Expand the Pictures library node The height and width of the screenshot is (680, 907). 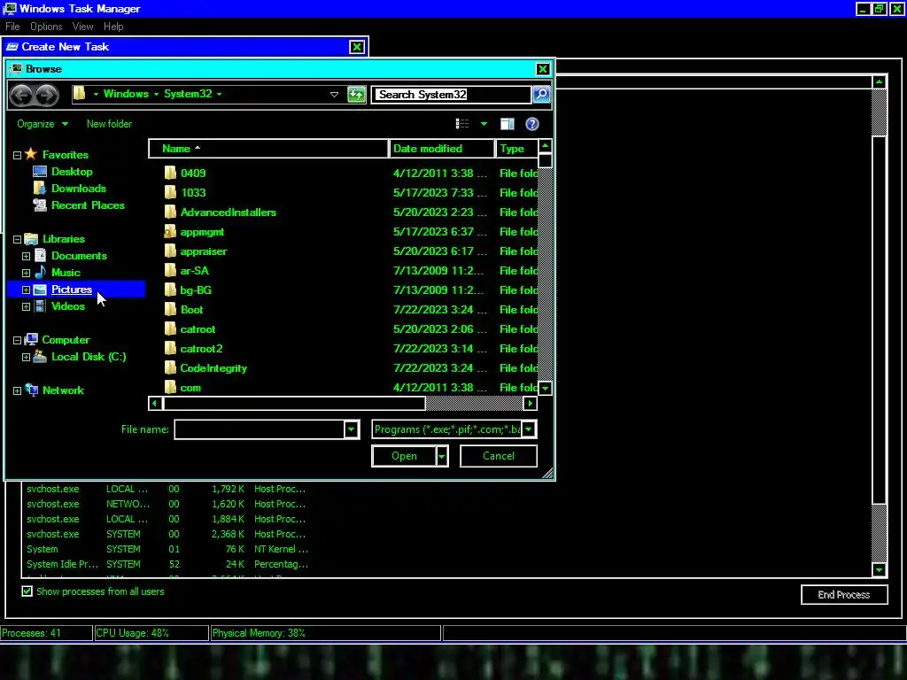pyautogui.click(x=26, y=290)
